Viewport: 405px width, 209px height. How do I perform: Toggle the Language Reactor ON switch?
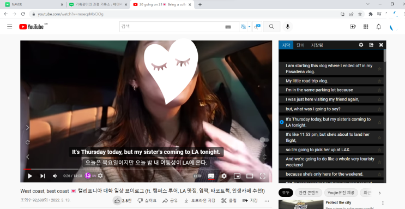94,176
